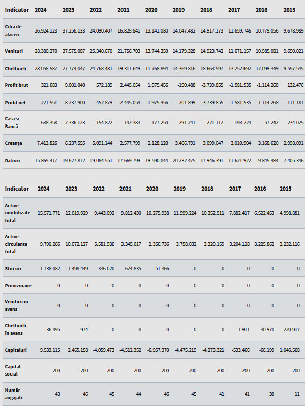Select the 2015 header in second table
Screen dimensions: 305x406
point(285,189)
